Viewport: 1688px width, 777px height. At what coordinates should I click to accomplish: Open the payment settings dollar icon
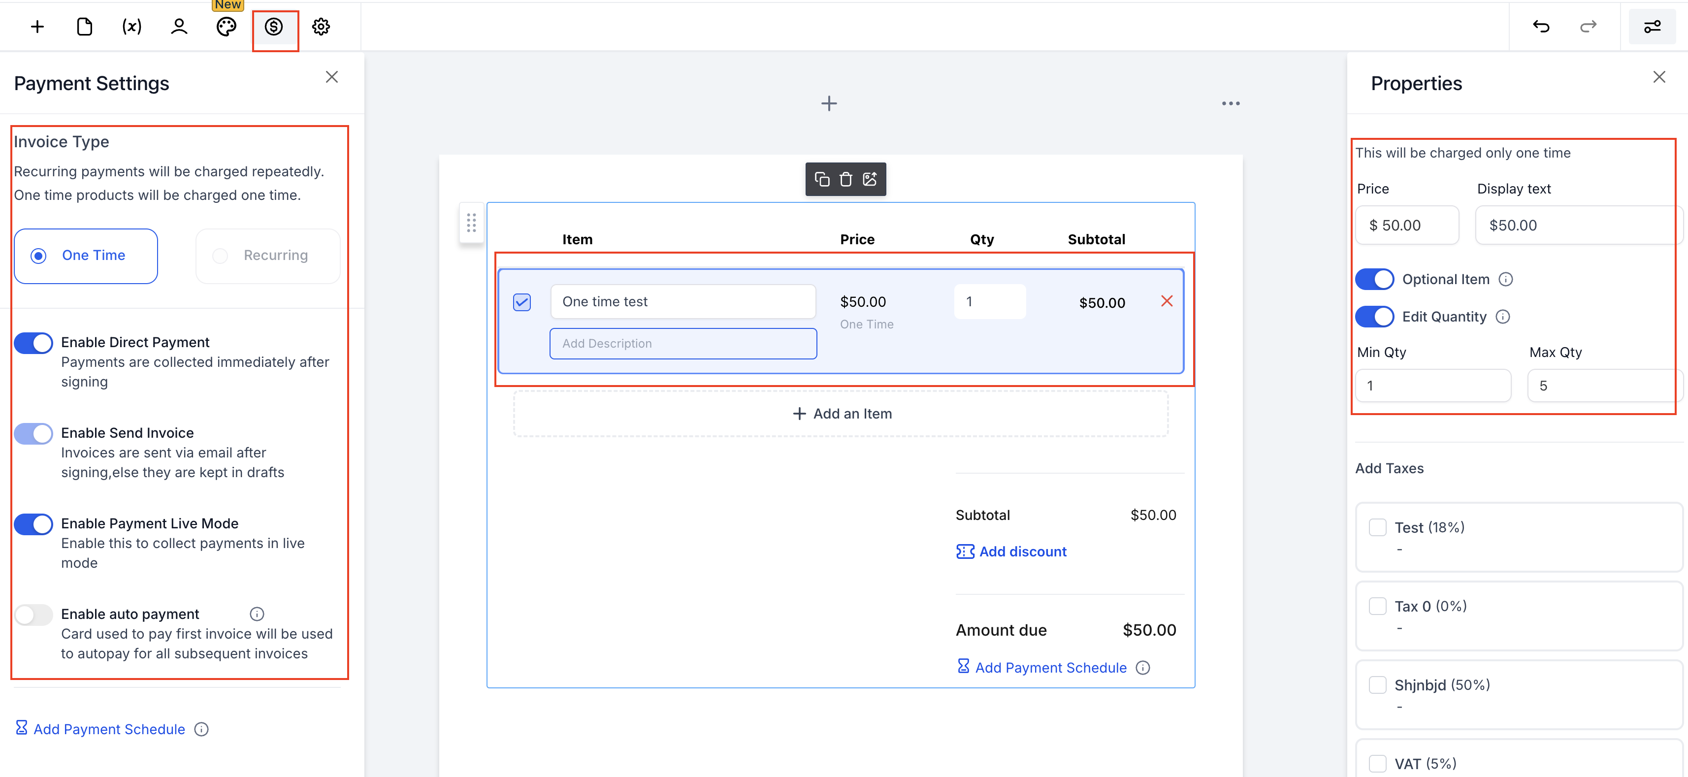click(x=274, y=26)
